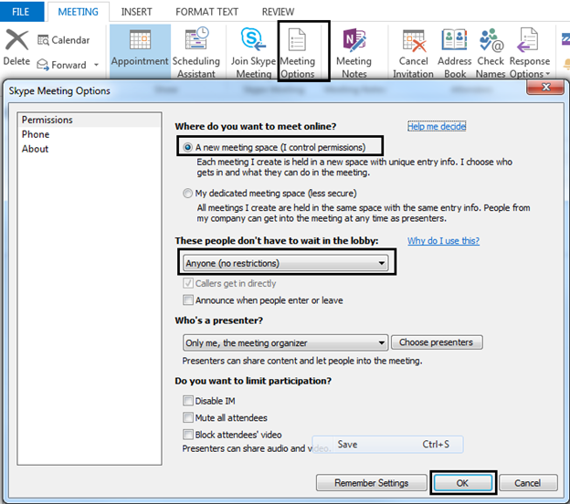This screenshot has width=570, height=504.
Task: Toggle 'Callers get in directly' checkbox
Action: [188, 283]
